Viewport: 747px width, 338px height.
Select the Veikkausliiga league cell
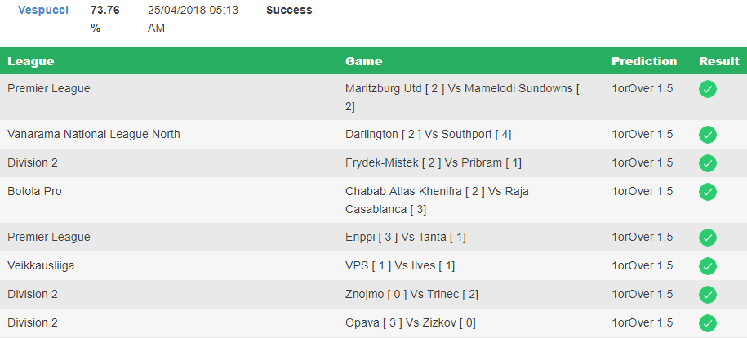tap(41, 265)
